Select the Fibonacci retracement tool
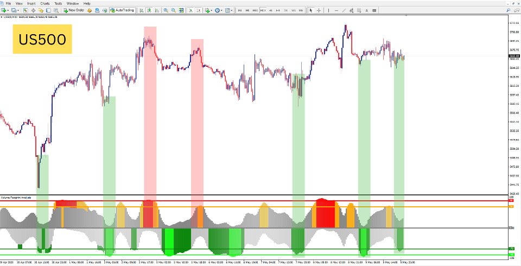The height and width of the screenshot is (266, 521). 359,10
